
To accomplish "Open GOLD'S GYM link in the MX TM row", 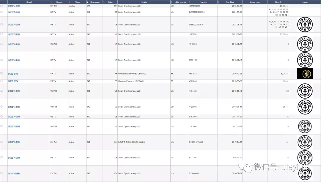I will (x=14, y=142).
